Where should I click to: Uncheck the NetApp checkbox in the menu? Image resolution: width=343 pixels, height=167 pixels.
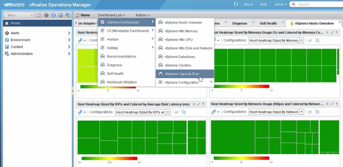click(102, 48)
